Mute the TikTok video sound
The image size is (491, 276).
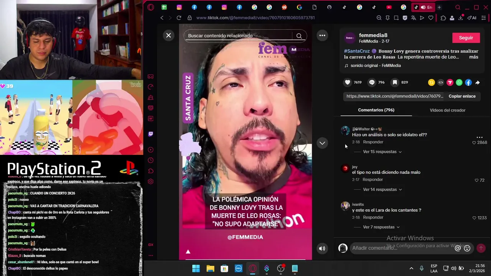pyautogui.click(x=322, y=248)
